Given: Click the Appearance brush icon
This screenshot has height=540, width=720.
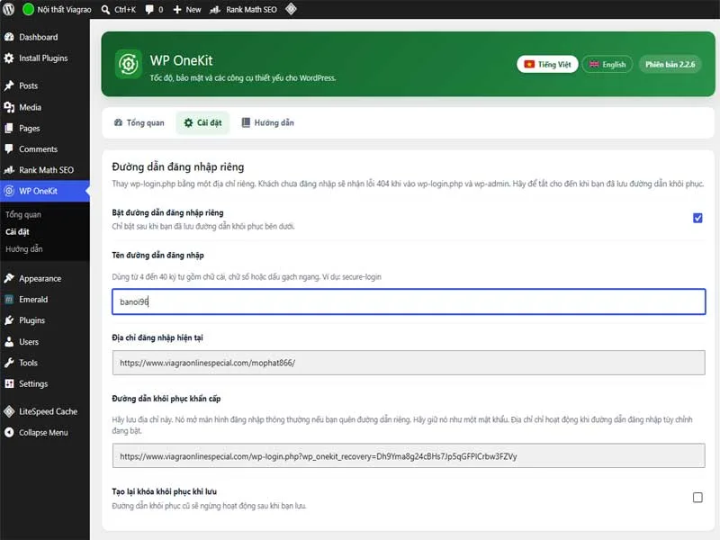Looking at the screenshot, I should [x=9, y=278].
